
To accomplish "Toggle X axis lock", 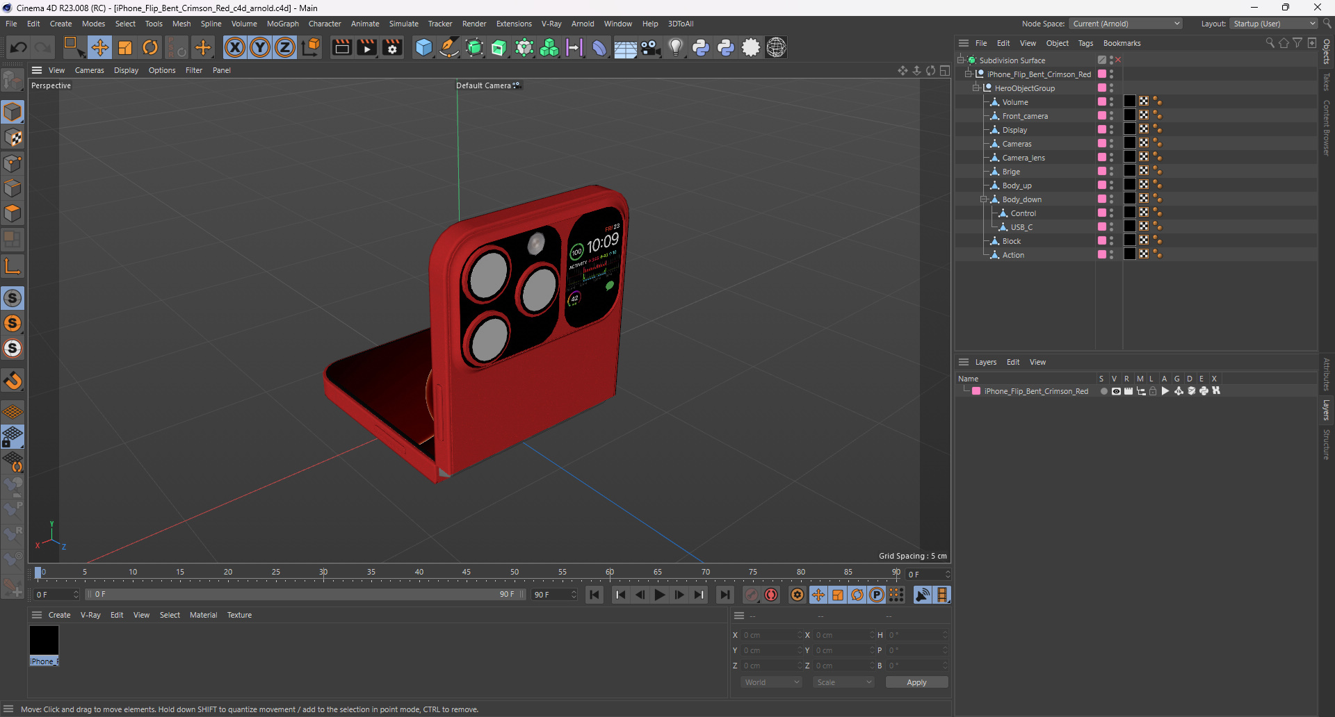I will [235, 47].
